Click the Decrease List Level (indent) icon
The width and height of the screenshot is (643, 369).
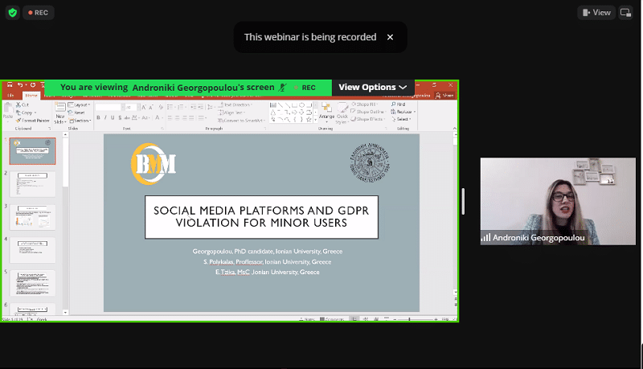(193, 107)
